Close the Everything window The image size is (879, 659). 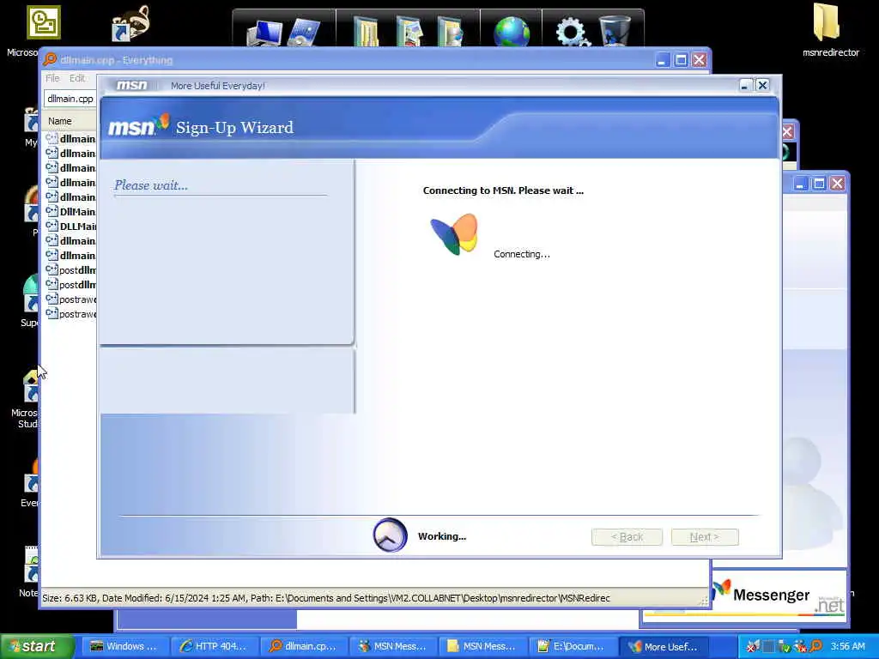point(699,60)
